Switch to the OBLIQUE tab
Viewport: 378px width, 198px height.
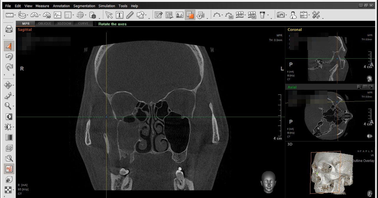pos(44,24)
